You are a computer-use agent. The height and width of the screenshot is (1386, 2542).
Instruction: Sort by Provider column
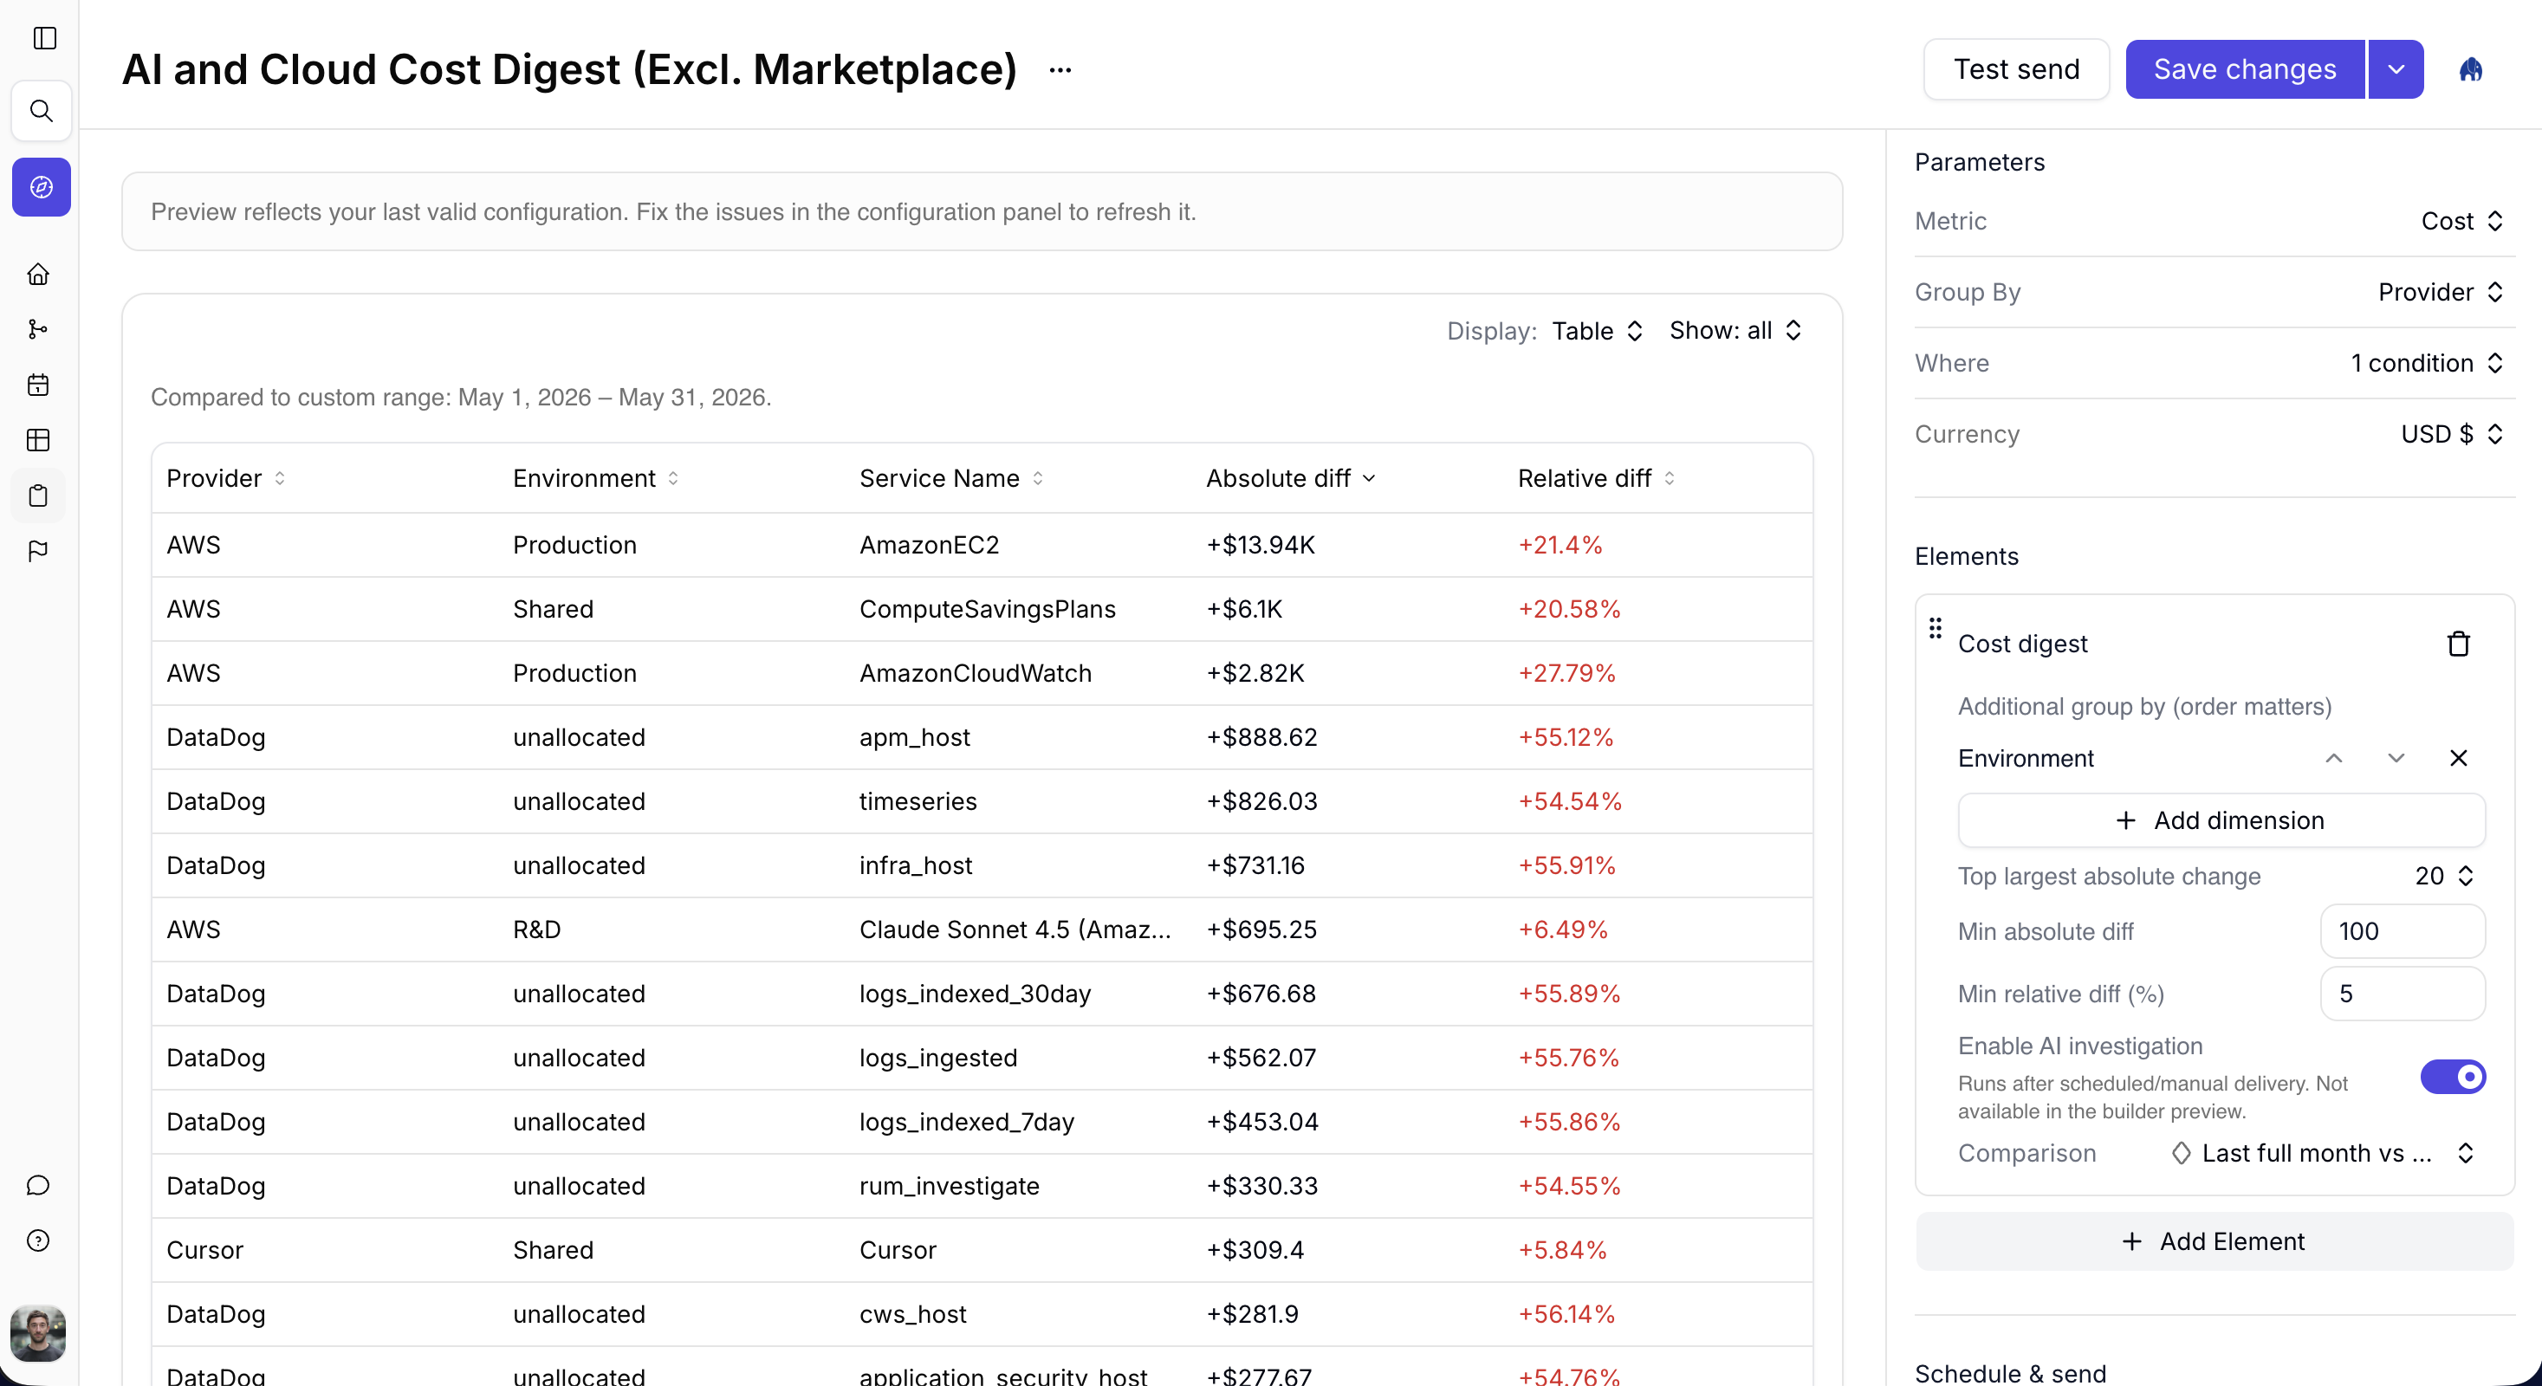(226, 478)
